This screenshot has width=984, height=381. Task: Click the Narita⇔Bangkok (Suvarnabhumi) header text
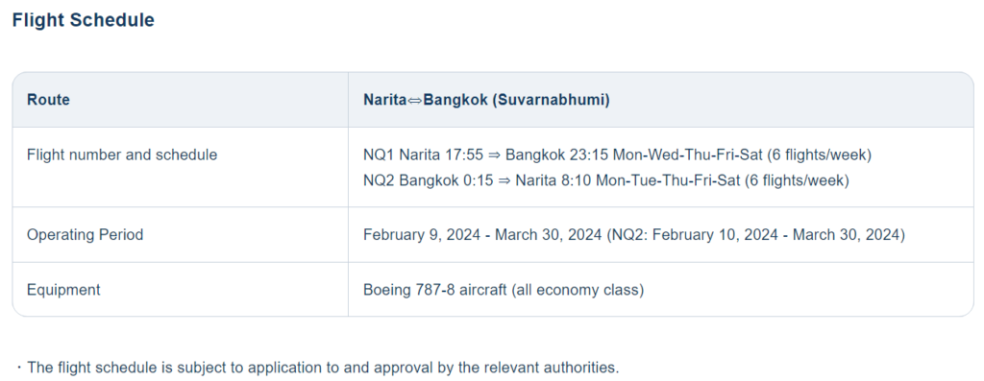(x=486, y=100)
